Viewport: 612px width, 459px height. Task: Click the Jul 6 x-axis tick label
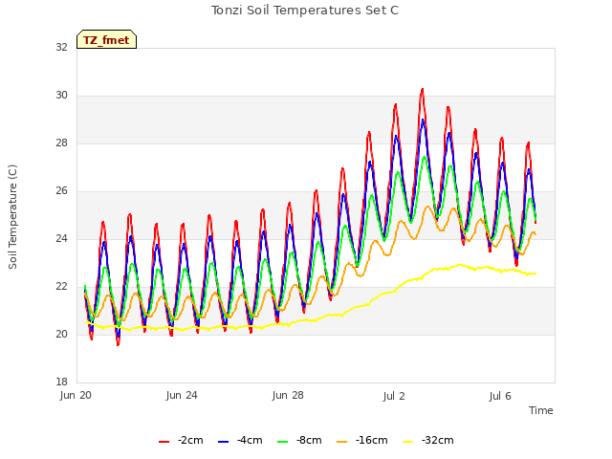[x=500, y=396]
